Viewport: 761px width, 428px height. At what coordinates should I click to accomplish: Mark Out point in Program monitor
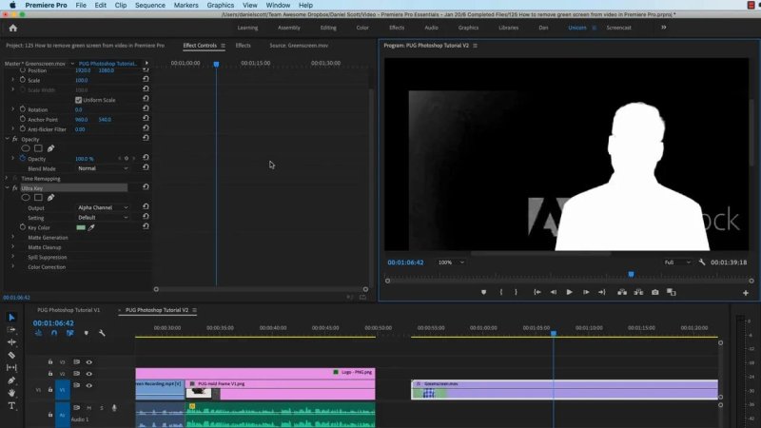tap(516, 292)
